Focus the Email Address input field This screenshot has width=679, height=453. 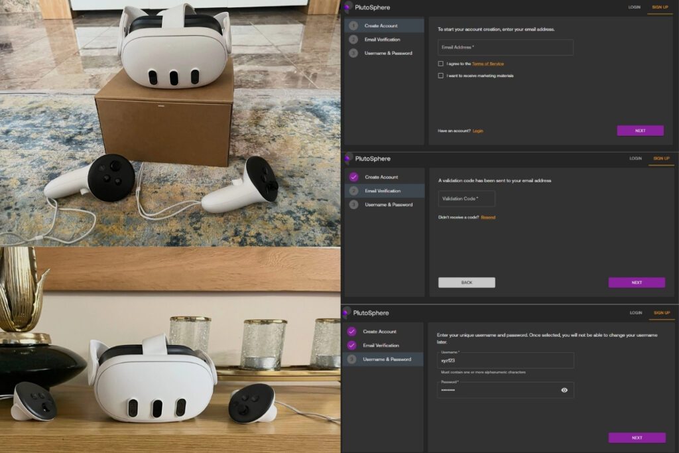point(505,48)
